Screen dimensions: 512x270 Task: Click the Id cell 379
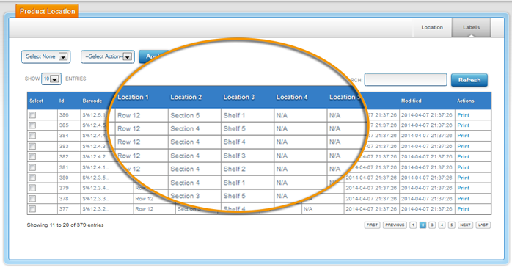[x=64, y=188]
